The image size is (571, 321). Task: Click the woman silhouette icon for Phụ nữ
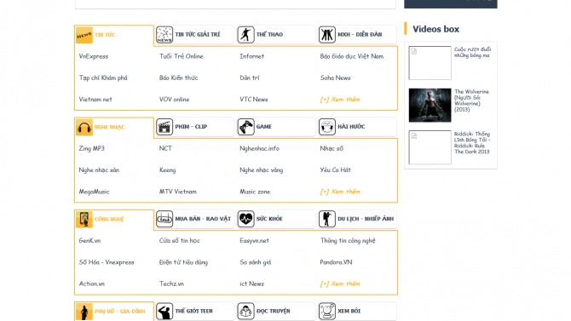point(84,312)
